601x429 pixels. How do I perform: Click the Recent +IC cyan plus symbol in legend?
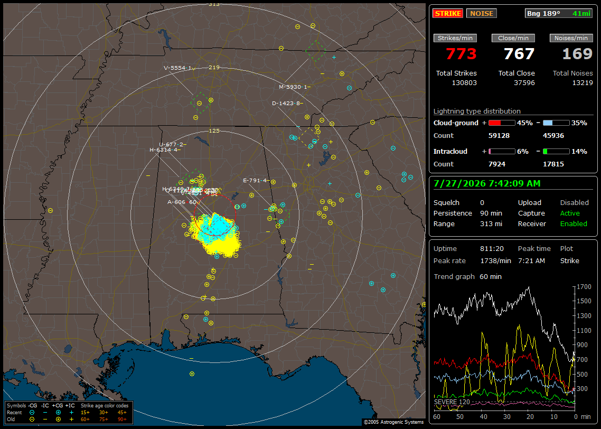(x=71, y=413)
